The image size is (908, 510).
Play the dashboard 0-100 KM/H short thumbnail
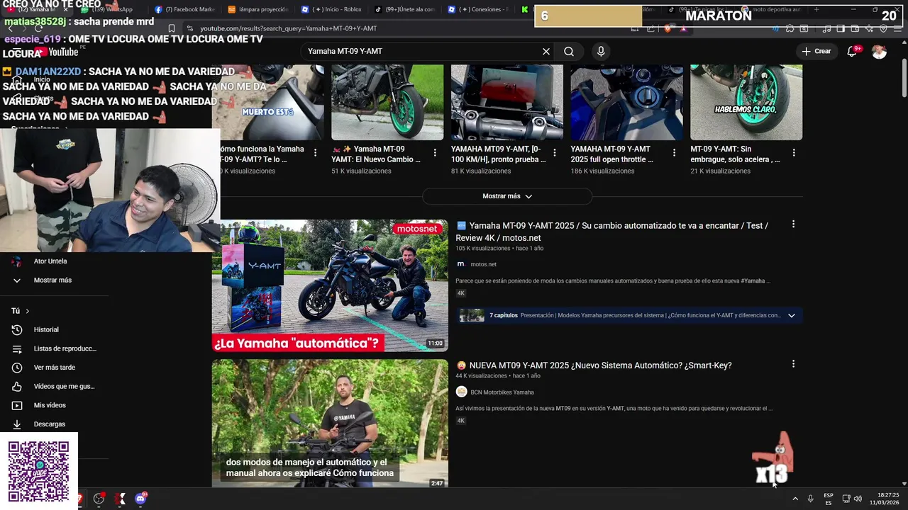coord(507,103)
